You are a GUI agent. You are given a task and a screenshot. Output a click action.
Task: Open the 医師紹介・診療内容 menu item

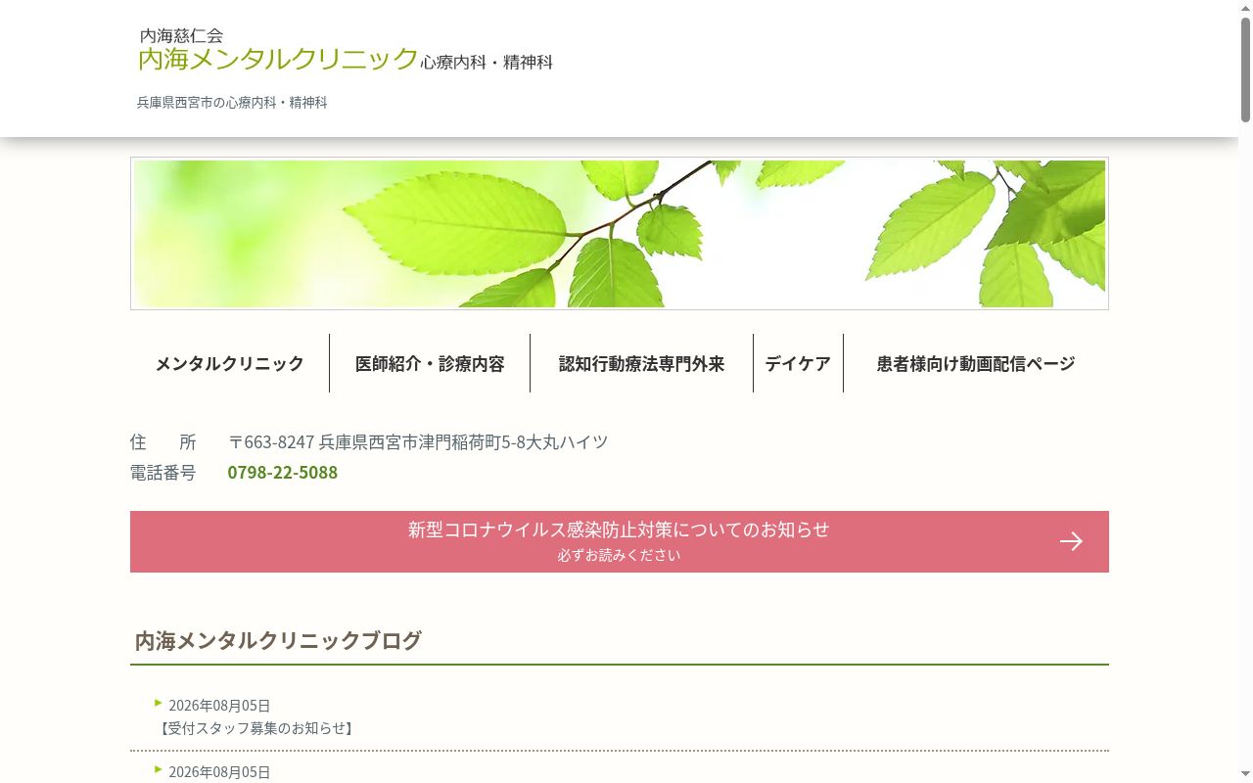[430, 363]
